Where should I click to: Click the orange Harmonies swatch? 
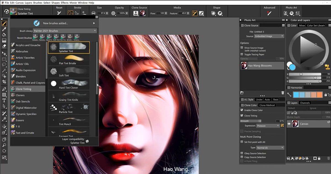[x=319, y=95]
